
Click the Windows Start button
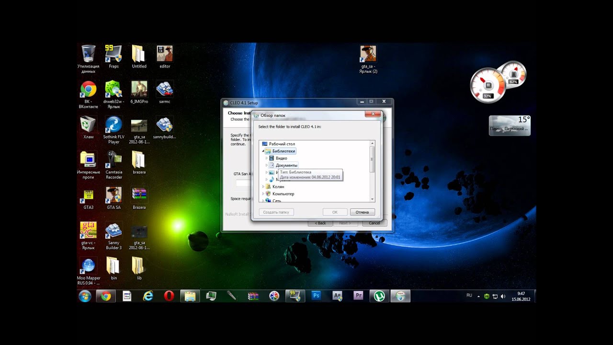tap(85, 296)
